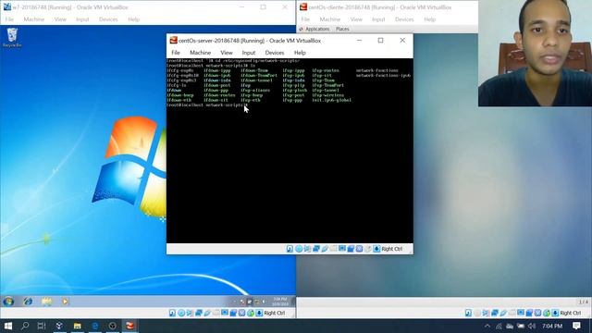
Task: Open View menu in centOs-server window
Action: click(x=227, y=53)
